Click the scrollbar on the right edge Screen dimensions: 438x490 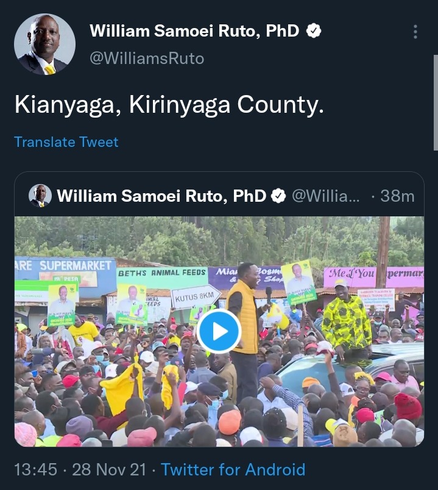point(436,103)
